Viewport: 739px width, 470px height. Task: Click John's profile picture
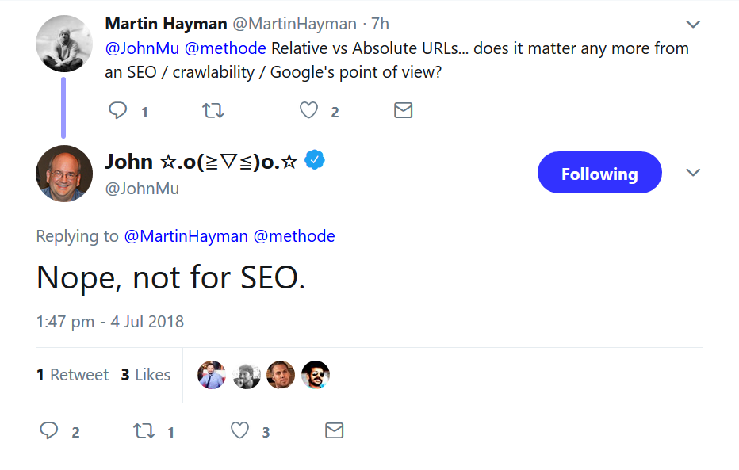63,174
